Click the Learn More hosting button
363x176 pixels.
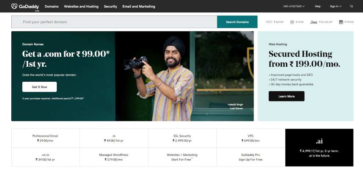tap(286, 96)
